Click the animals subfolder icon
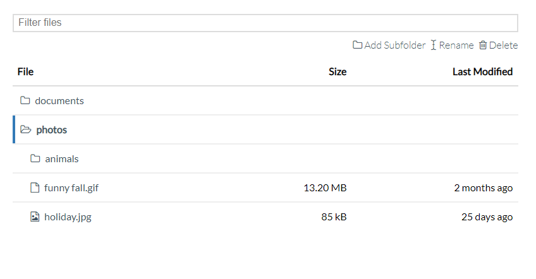This screenshot has width=536, height=279. (x=35, y=159)
